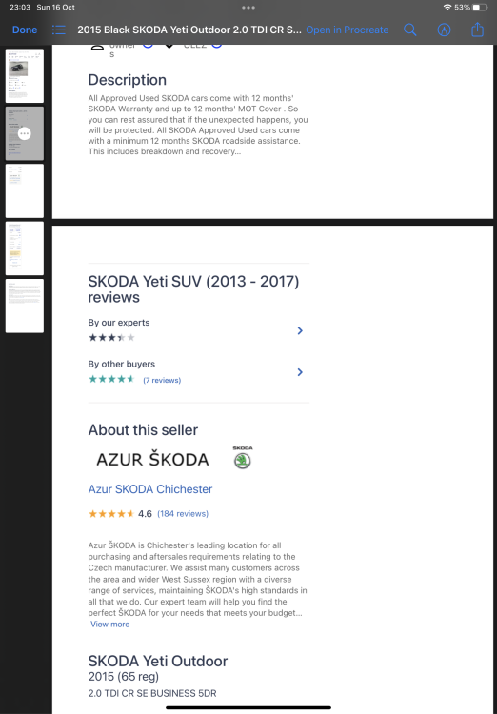The image size is (497, 714).
Task: Tap the three dots multitasking icon
Action: click(x=248, y=8)
